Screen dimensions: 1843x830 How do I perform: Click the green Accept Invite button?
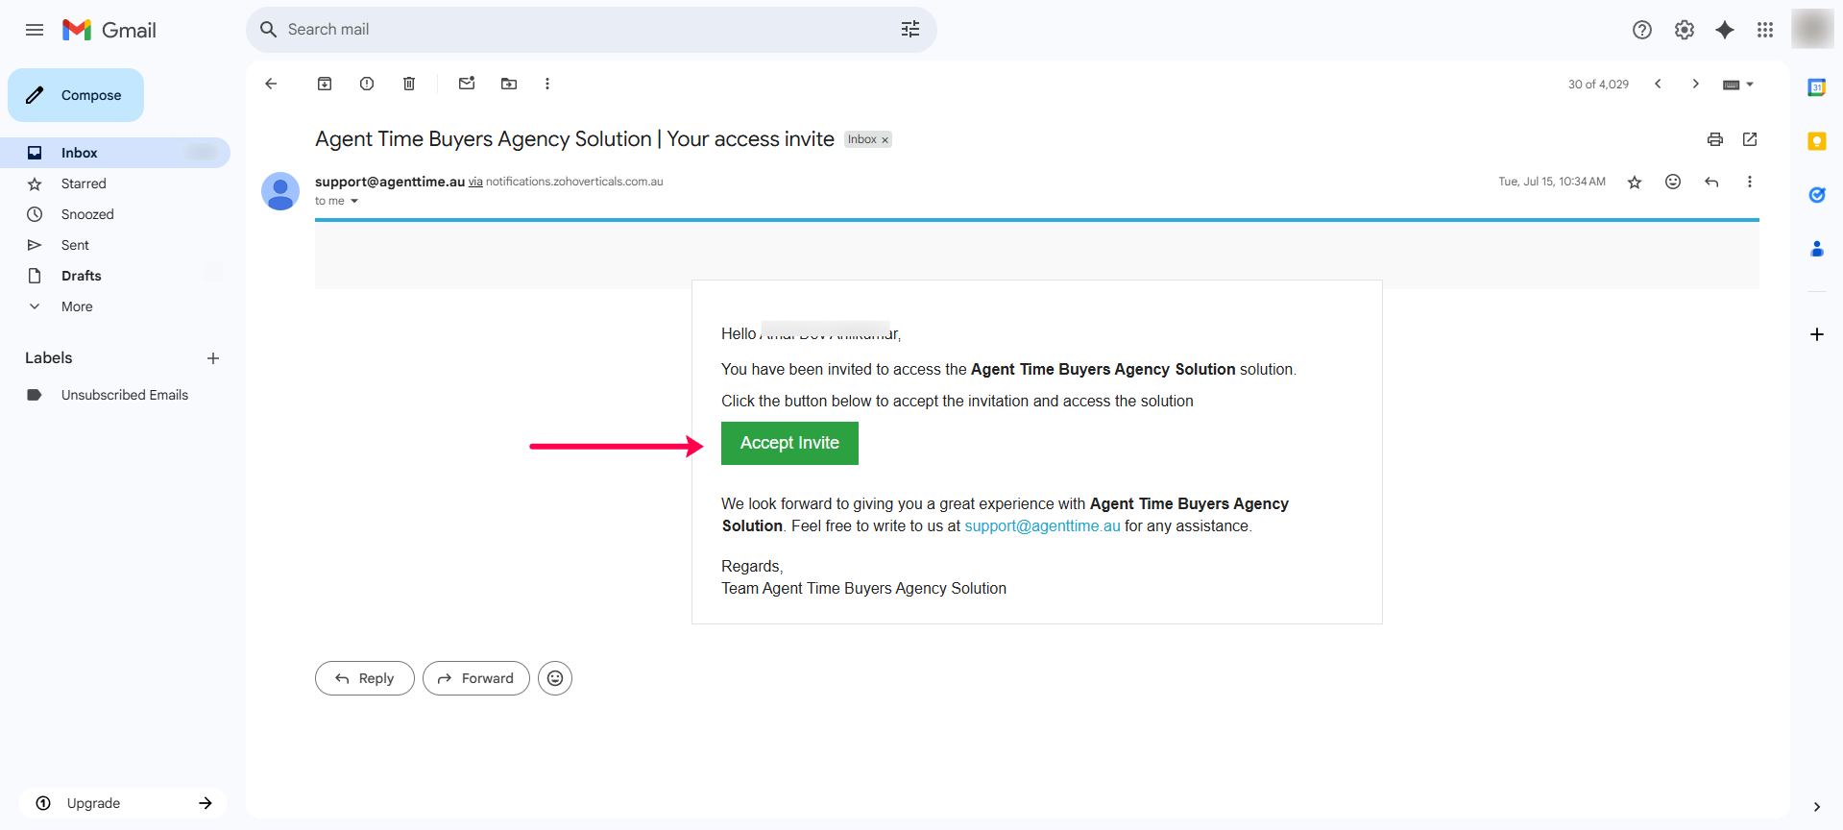(789, 443)
